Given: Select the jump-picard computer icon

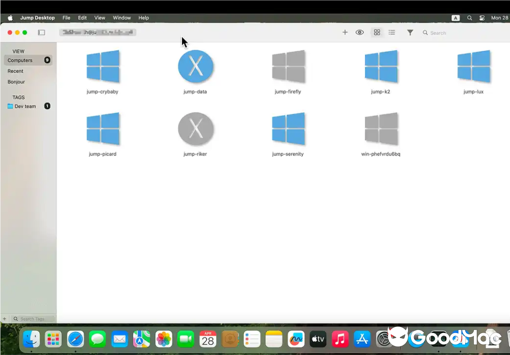Looking at the screenshot, I should click(103, 129).
